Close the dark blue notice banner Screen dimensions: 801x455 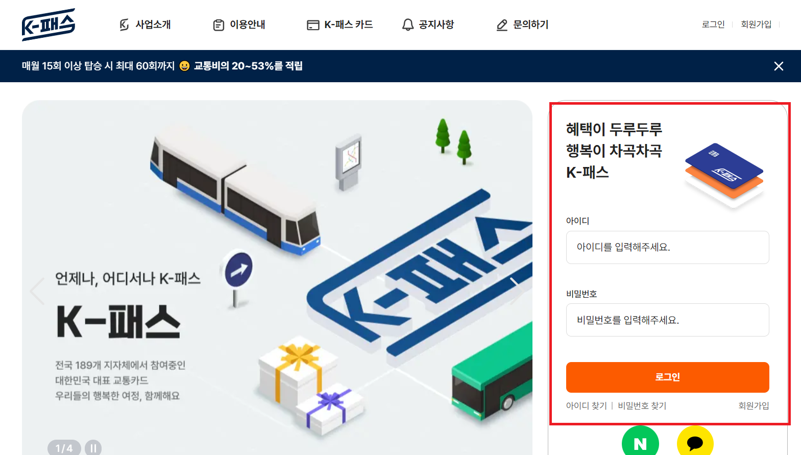779,66
